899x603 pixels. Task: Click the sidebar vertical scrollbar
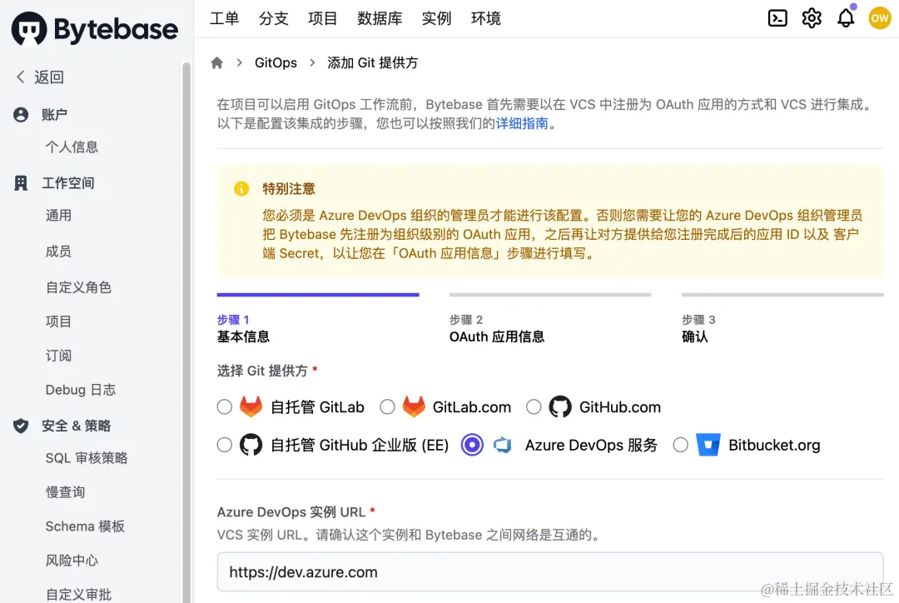coord(186,333)
